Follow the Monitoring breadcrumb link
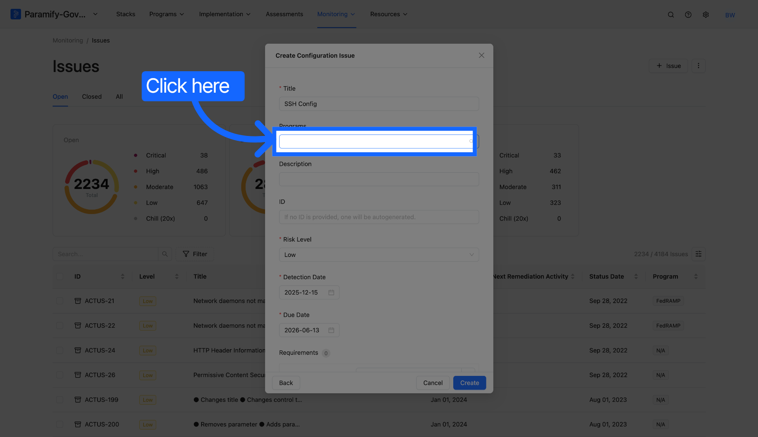758x437 pixels. pos(68,40)
